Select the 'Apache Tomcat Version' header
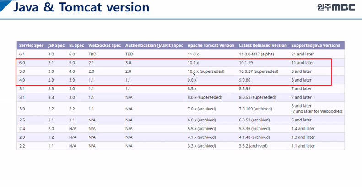 pyautogui.click(x=211, y=45)
